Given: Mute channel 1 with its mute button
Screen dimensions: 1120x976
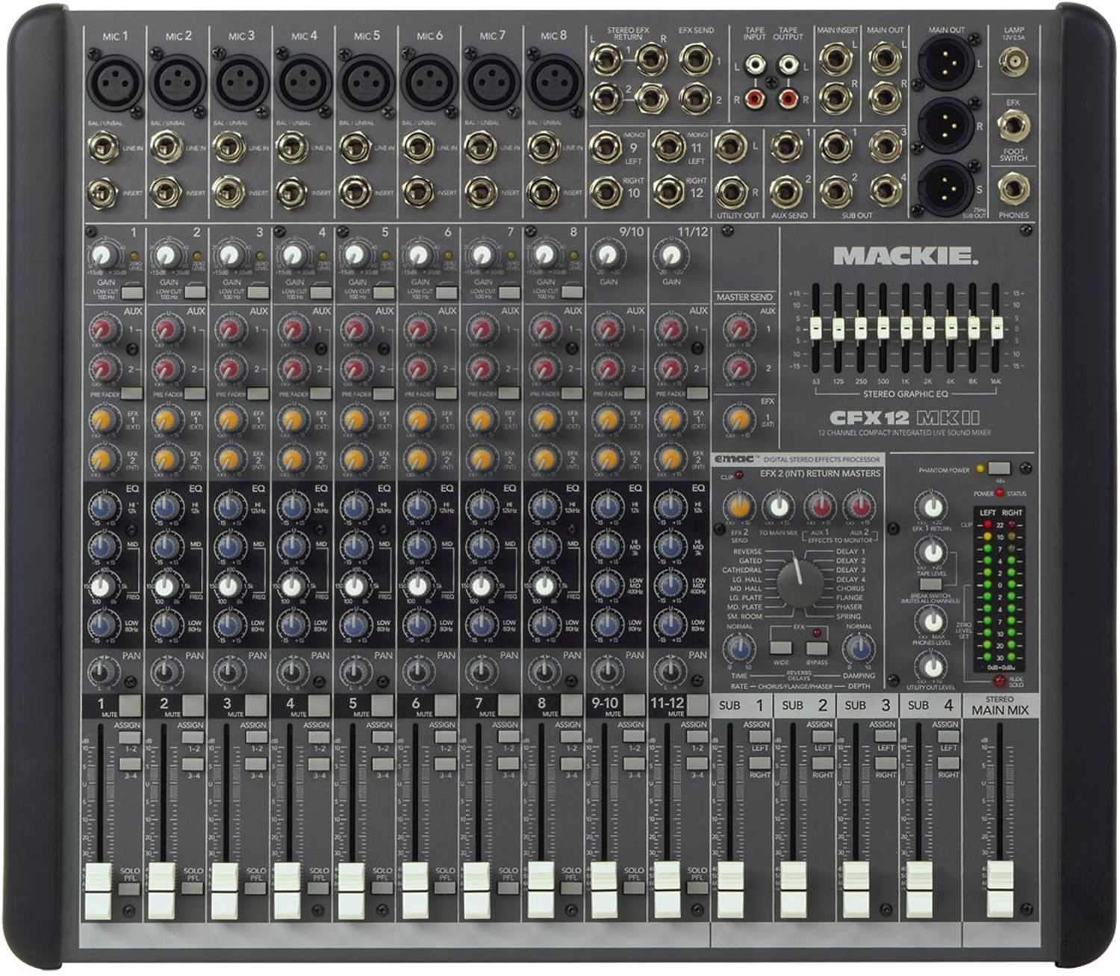Looking at the screenshot, I should 129,703.
